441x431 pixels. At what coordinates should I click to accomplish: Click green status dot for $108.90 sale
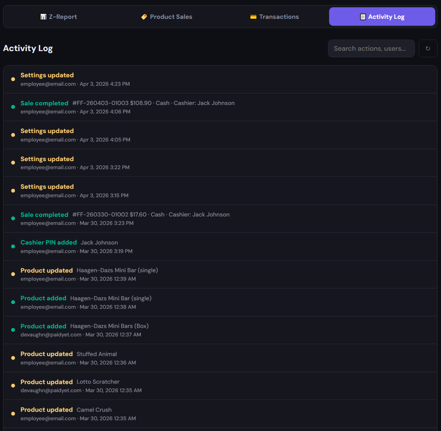13,107
